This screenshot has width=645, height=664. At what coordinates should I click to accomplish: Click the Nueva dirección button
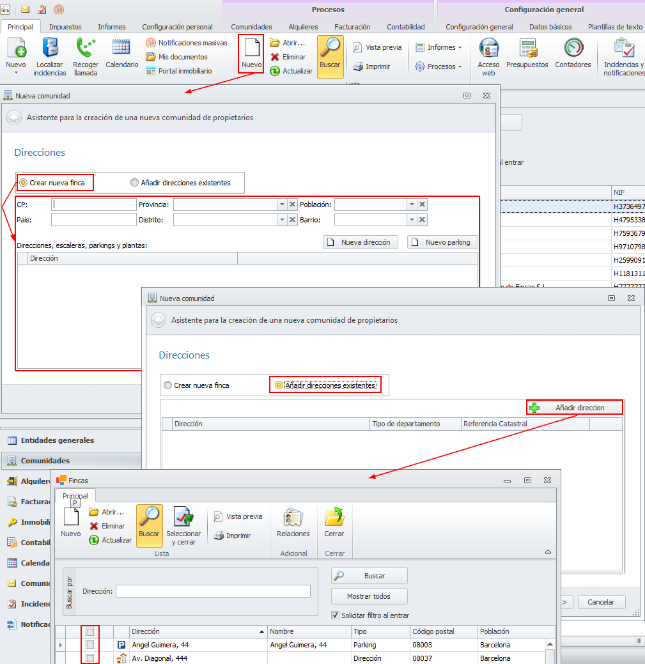click(361, 242)
